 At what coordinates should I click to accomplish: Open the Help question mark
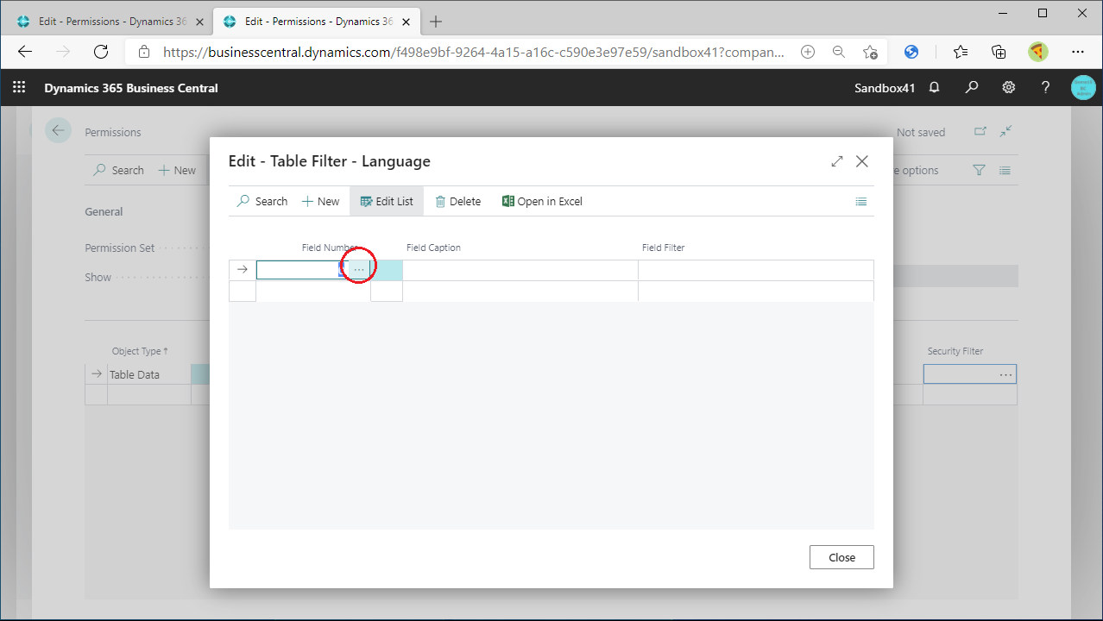click(x=1045, y=87)
